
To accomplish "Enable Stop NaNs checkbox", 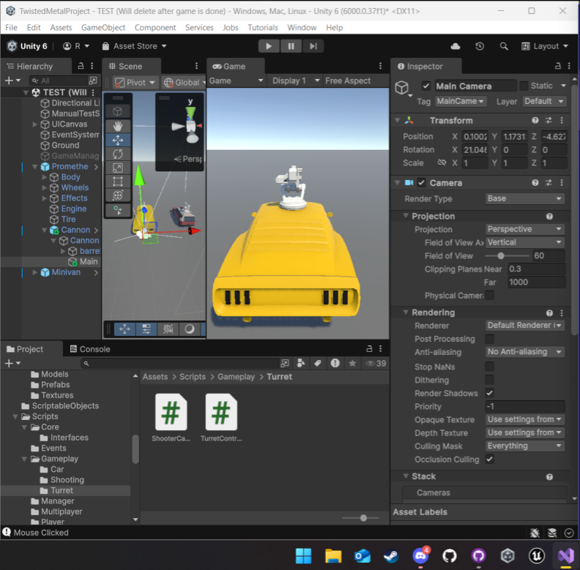I will [x=489, y=367].
